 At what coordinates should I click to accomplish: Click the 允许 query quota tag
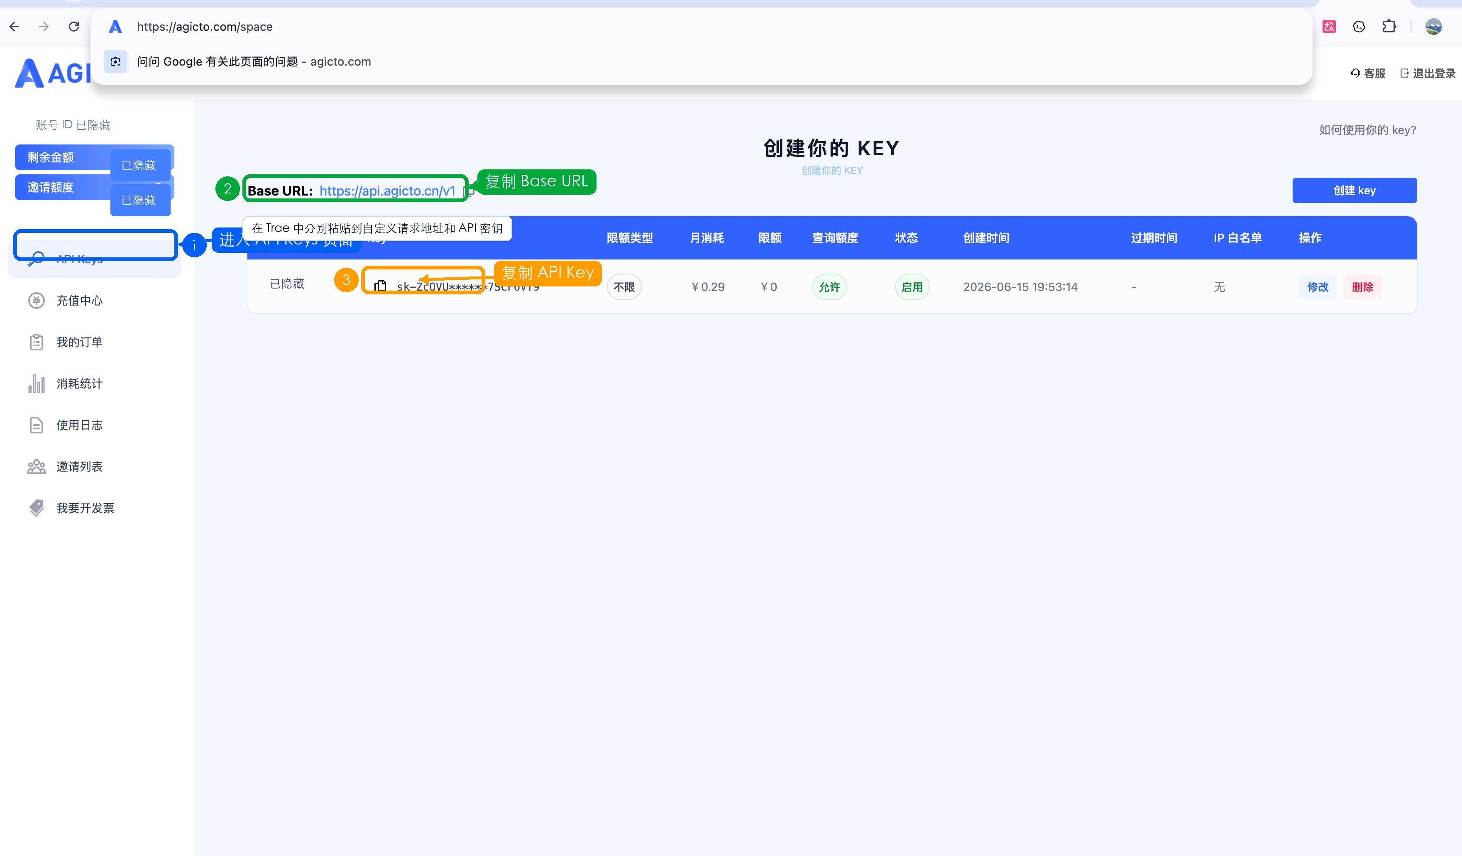830,287
